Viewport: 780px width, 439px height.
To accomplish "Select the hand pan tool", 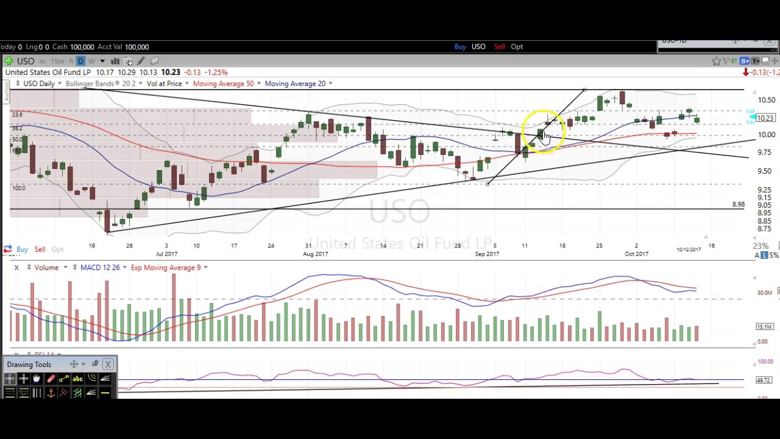I will pyautogui.click(x=37, y=379).
